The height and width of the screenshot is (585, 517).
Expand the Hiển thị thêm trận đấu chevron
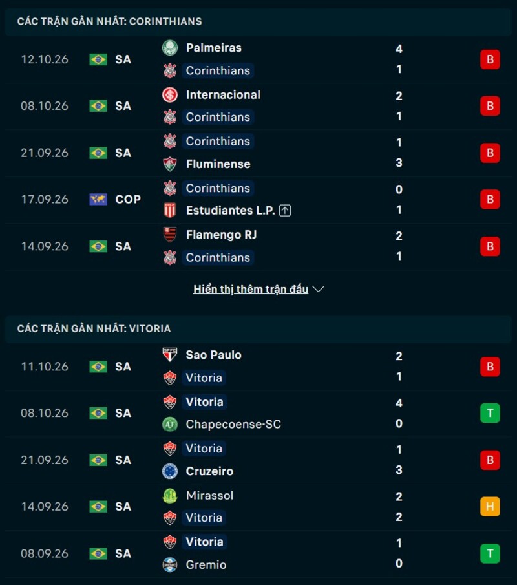point(318,289)
